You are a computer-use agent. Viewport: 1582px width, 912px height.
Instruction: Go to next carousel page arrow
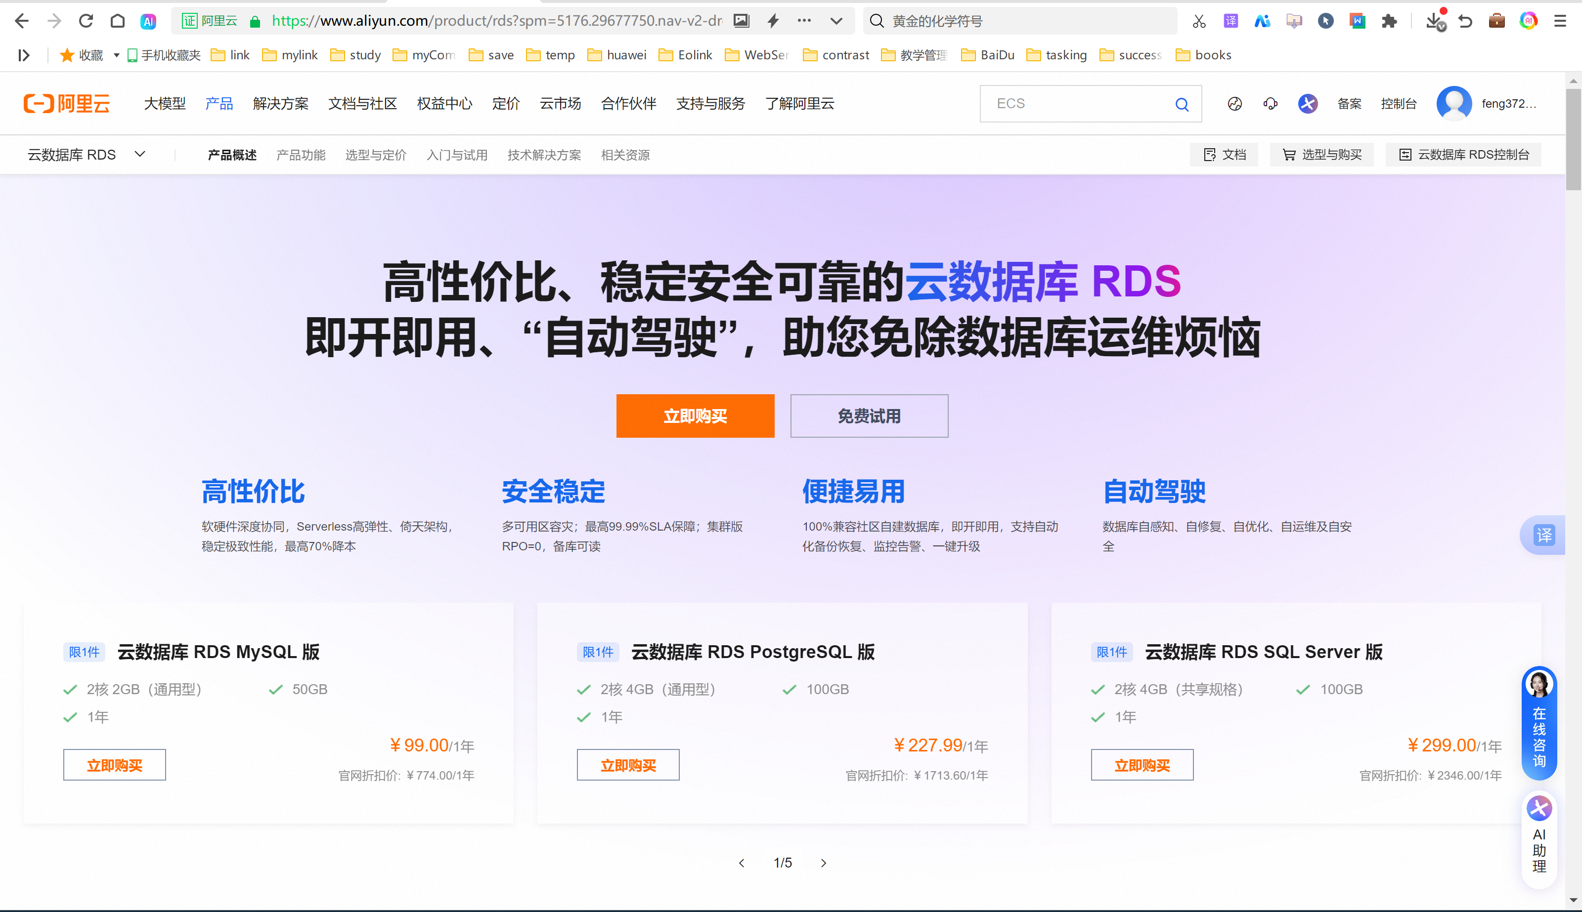(824, 863)
